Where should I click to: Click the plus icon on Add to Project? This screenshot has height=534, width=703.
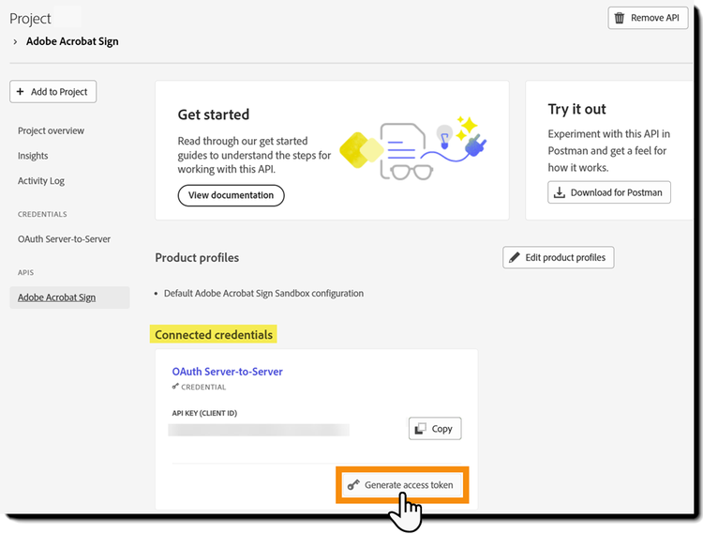pos(21,92)
